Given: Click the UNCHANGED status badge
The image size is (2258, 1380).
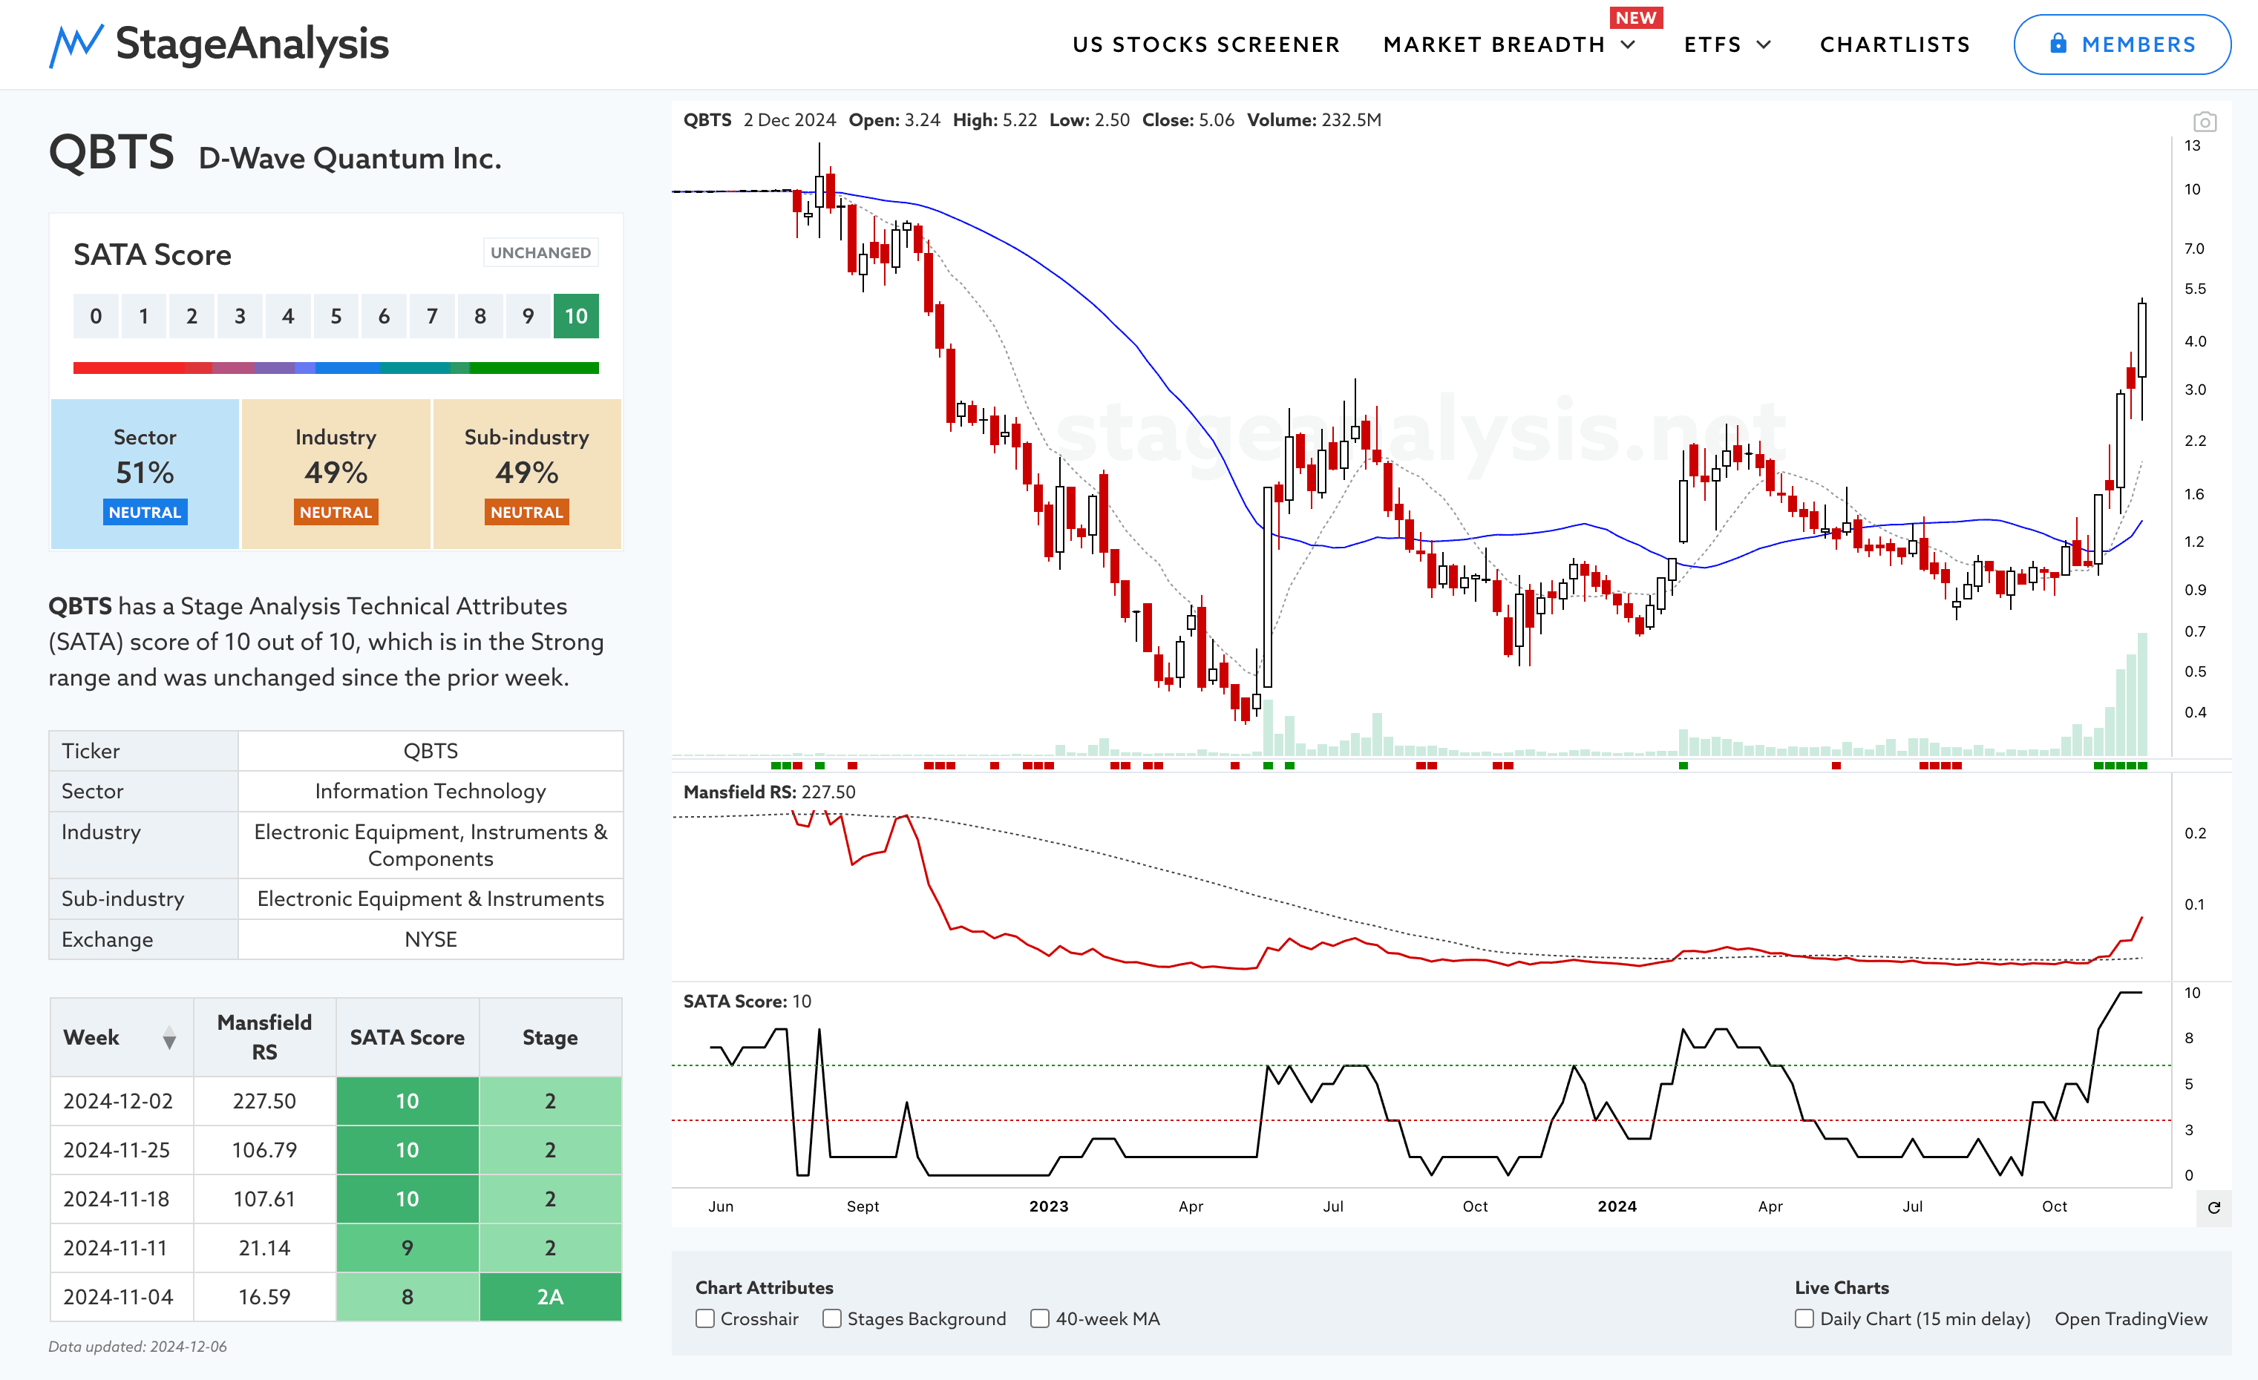Looking at the screenshot, I should click(x=540, y=253).
